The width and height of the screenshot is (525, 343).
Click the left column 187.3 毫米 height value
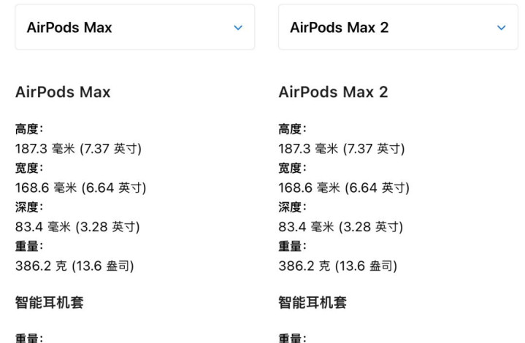[x=78, y=149]
